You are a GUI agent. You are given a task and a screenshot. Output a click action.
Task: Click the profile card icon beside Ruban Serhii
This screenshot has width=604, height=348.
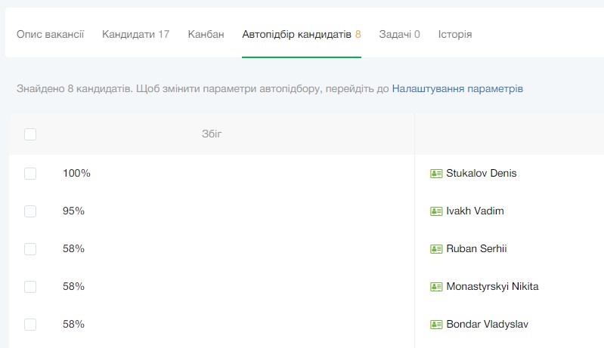pyautogui.click(x=436, y=249)
